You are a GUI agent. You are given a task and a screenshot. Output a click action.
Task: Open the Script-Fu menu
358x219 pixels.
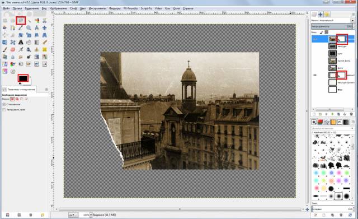point(146,8)
